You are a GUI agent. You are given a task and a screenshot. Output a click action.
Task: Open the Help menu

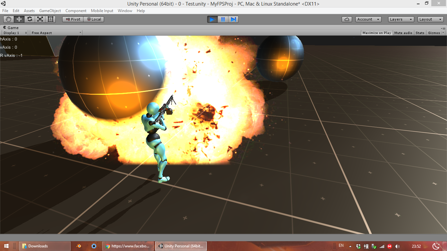(141, 11)
